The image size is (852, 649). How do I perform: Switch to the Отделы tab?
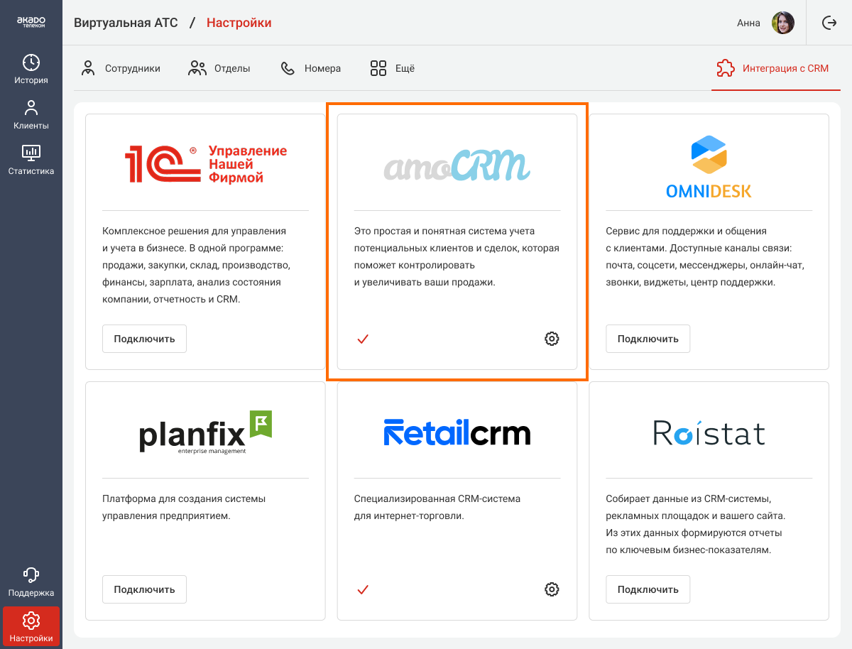pos(219,68)
